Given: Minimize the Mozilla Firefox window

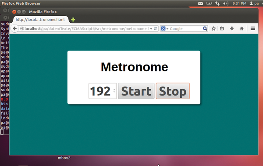Looking at the screenshot, I should point(19,12).
